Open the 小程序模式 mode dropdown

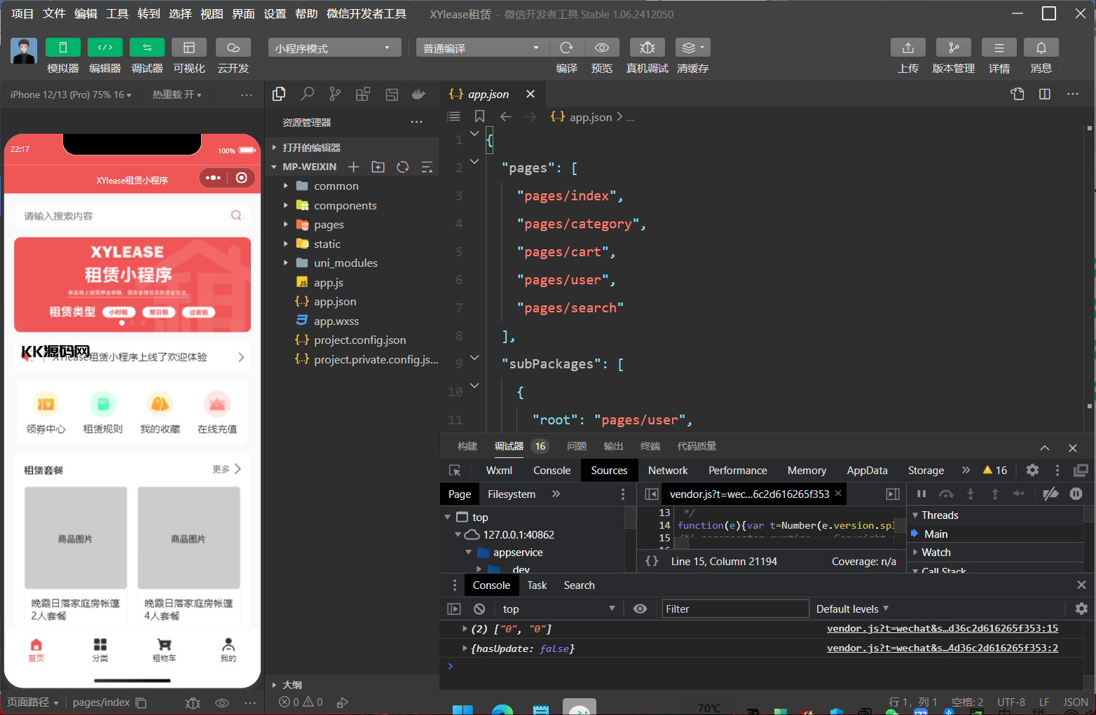tap(334, 48)
